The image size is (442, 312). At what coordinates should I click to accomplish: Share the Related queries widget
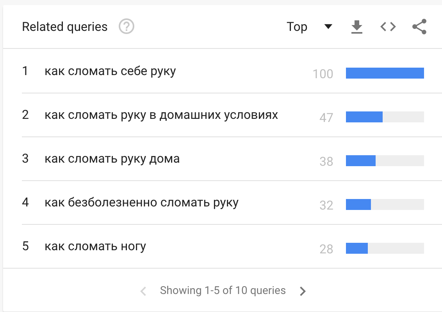pos(419,27)
